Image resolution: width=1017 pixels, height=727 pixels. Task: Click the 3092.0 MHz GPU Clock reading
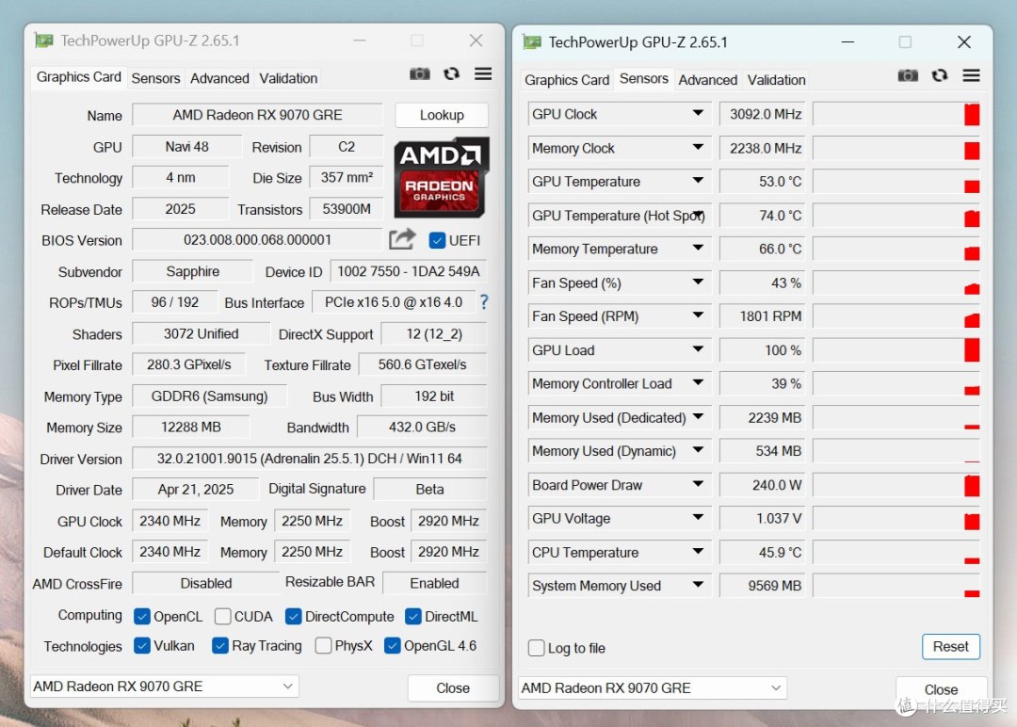(x=763, y=114)
